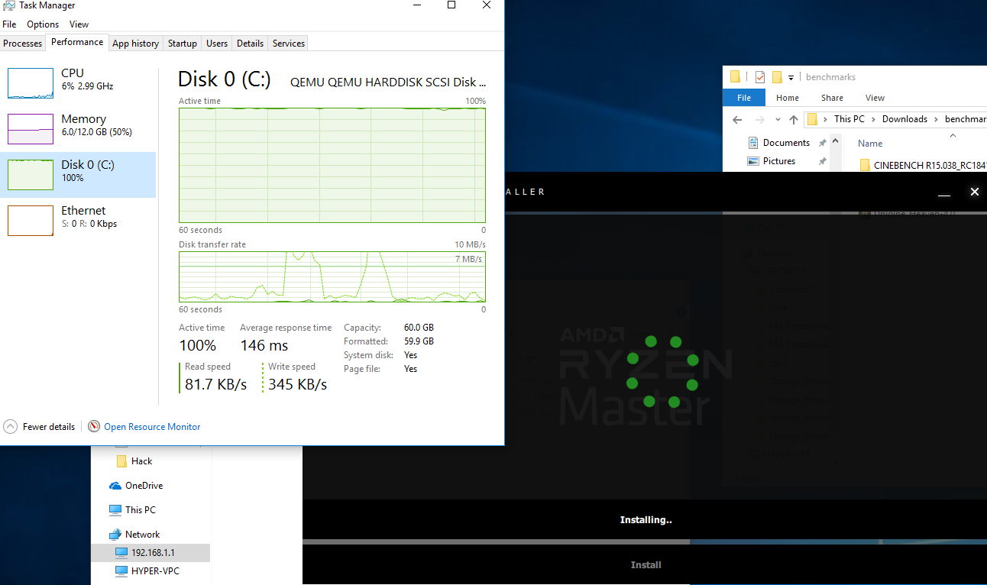This screenshot has height=585, width=987.
Task: Click the Open Resource Monitor link
Action: coord(152,427)
